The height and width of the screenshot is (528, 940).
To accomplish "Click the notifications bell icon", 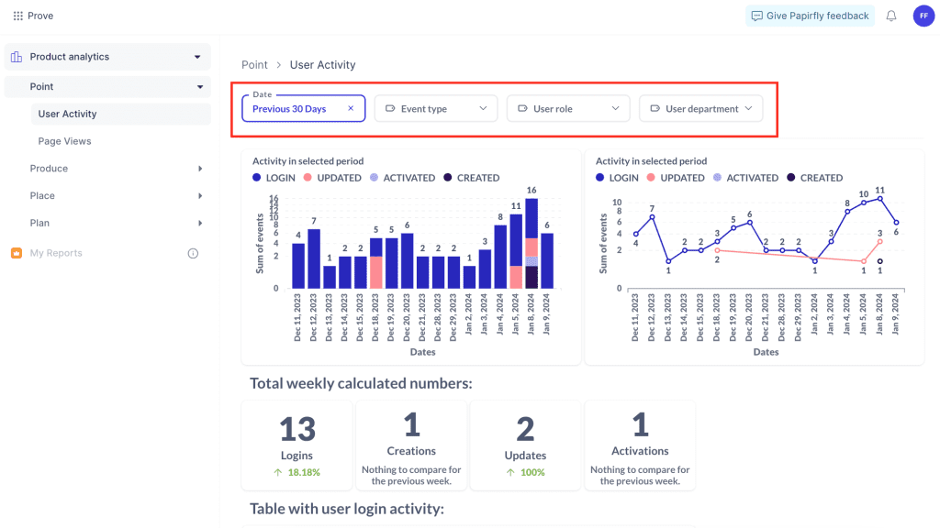I will click(891, 16).
